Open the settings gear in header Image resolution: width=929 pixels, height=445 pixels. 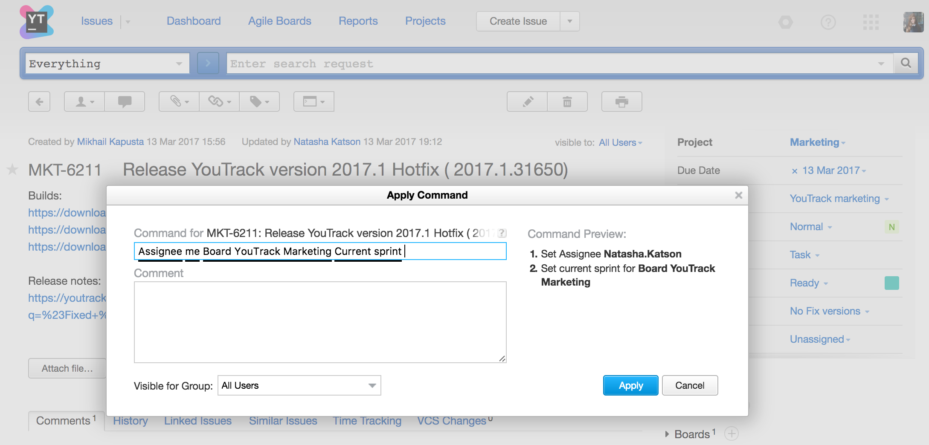785,22
